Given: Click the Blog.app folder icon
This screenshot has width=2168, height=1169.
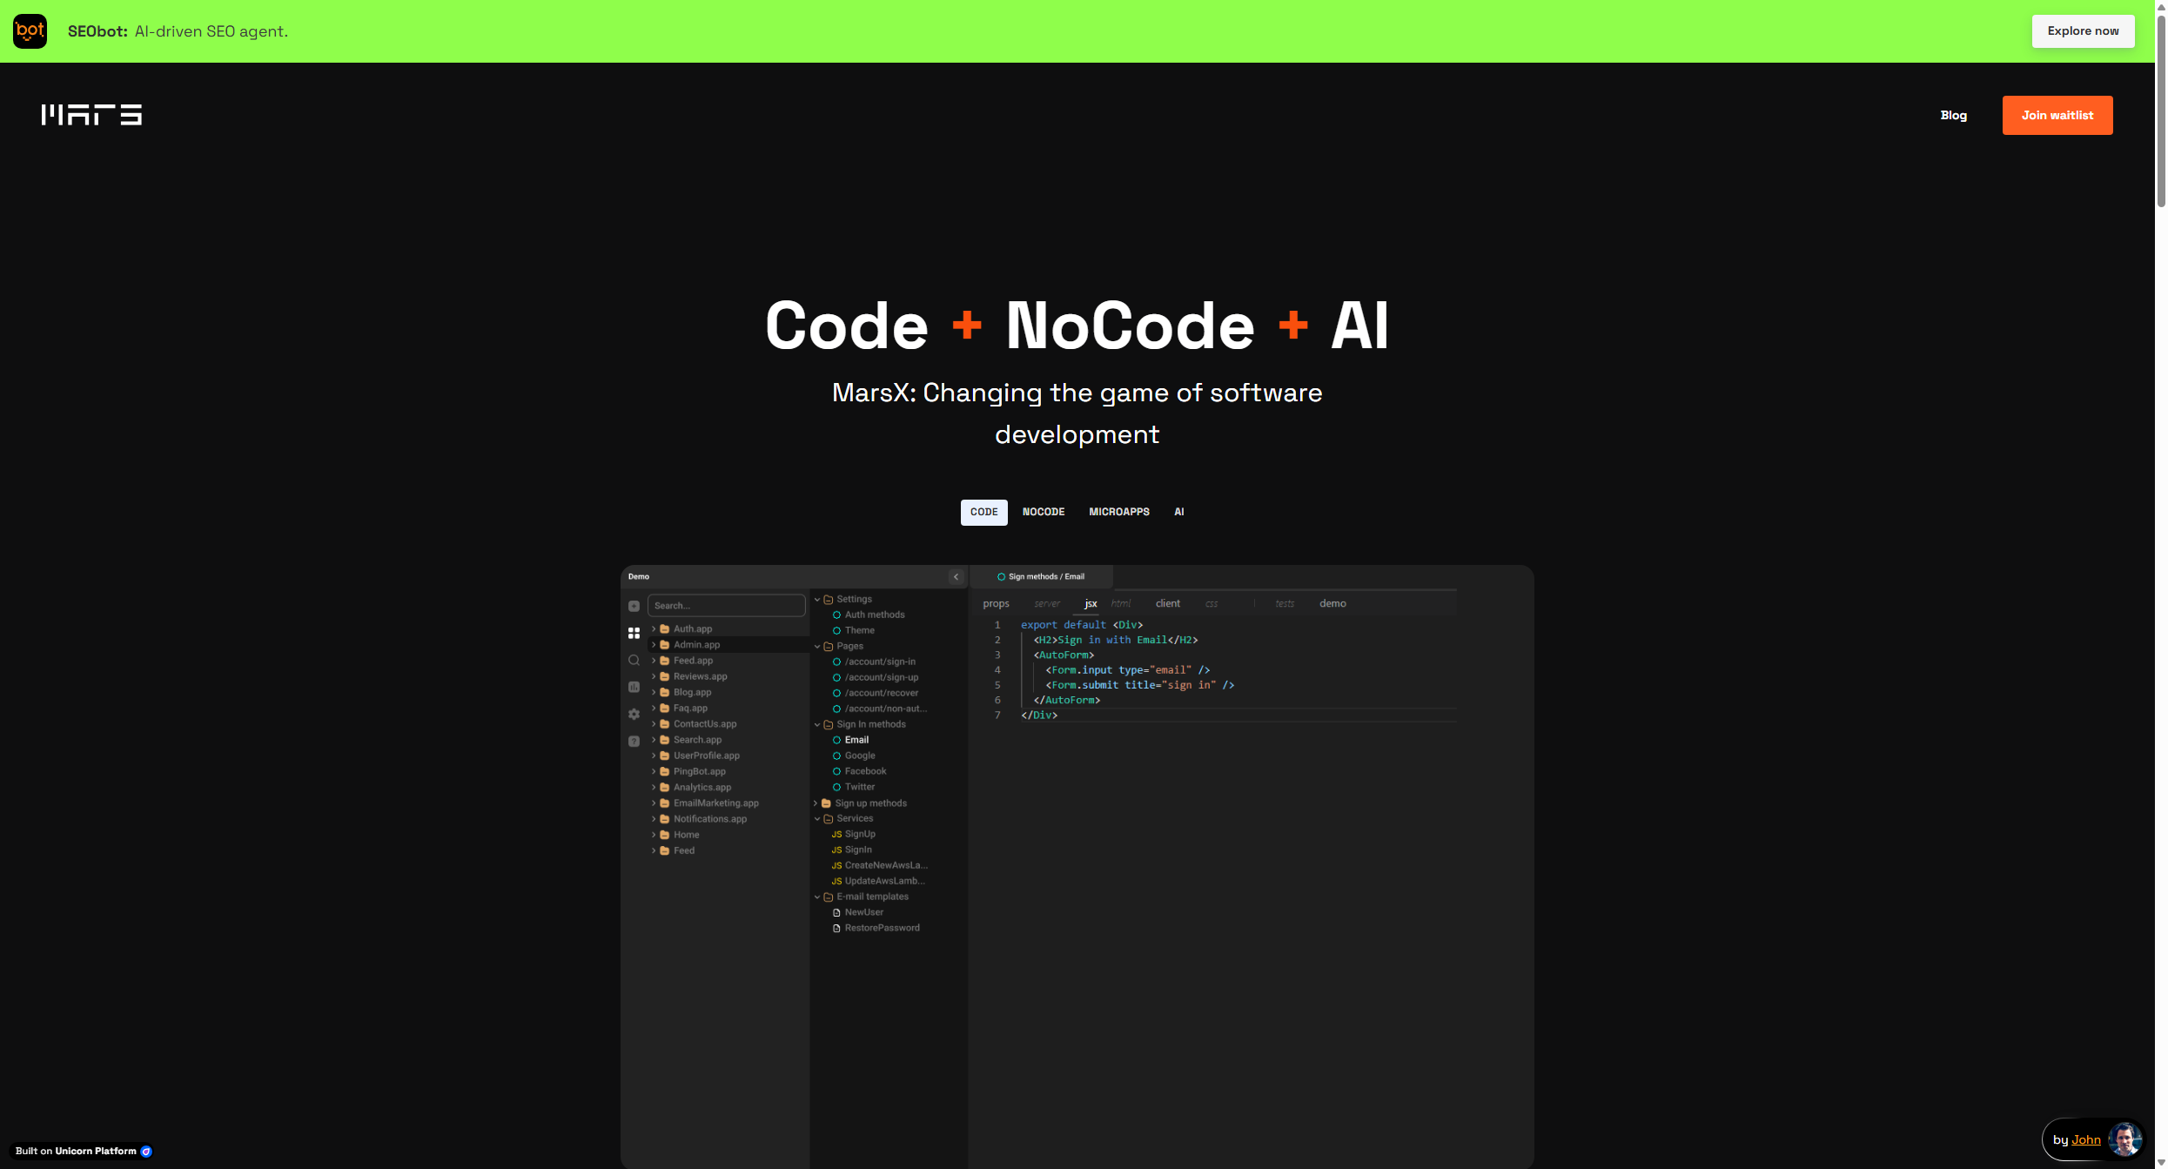Looking at the screenshot, I should pyautogui.click(x=665, y=692).
